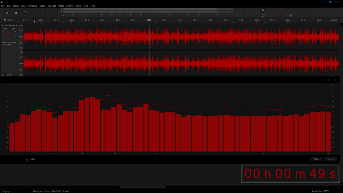Close the spectrum analyzer panel with X
The image size is (343, 193).
335,80
